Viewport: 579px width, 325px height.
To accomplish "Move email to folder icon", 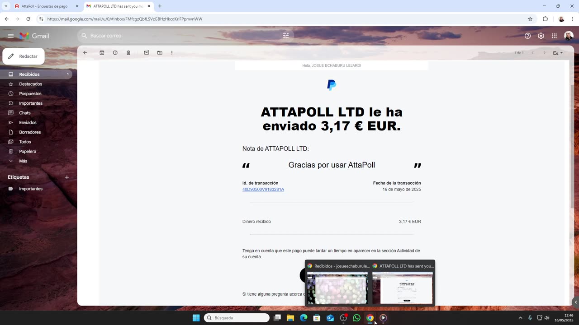I will pos(160,53).
